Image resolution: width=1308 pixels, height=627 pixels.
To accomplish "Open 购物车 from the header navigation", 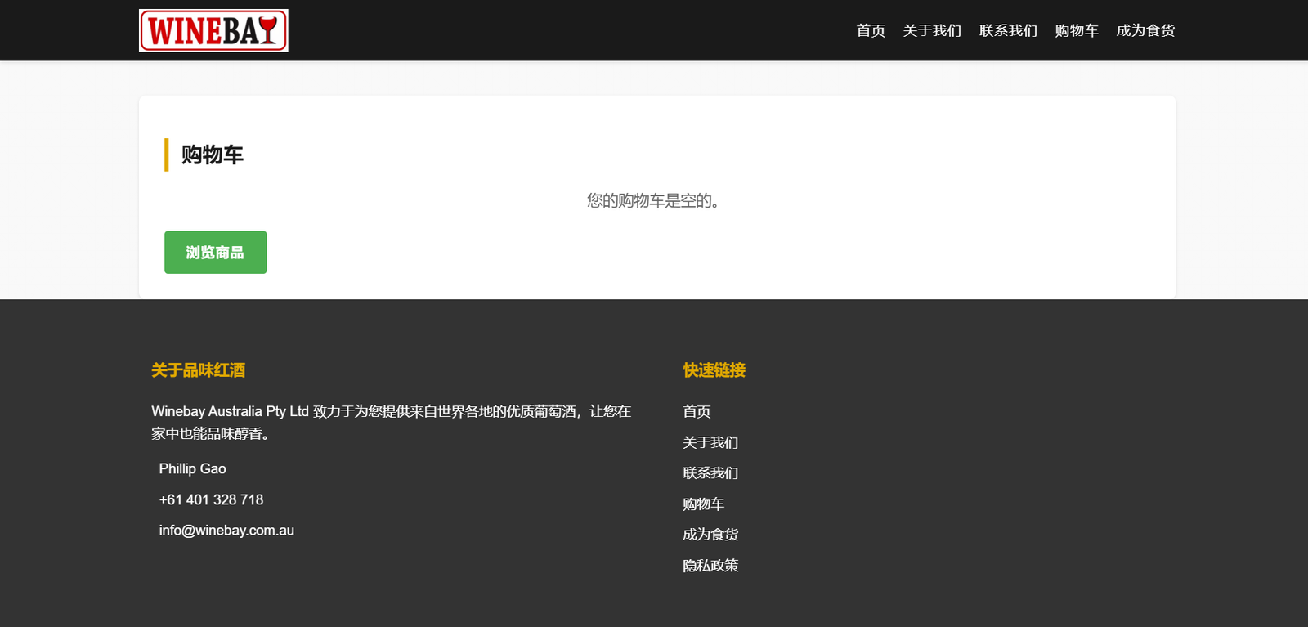I will (x=1077, y=30).
